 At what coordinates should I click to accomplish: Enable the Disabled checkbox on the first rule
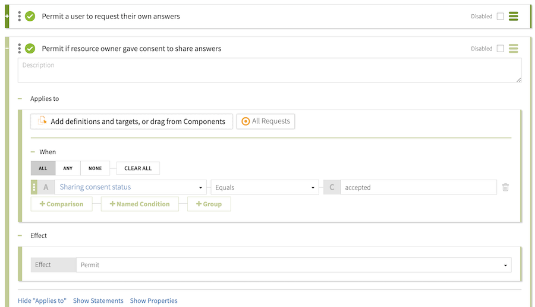[500, 17]
